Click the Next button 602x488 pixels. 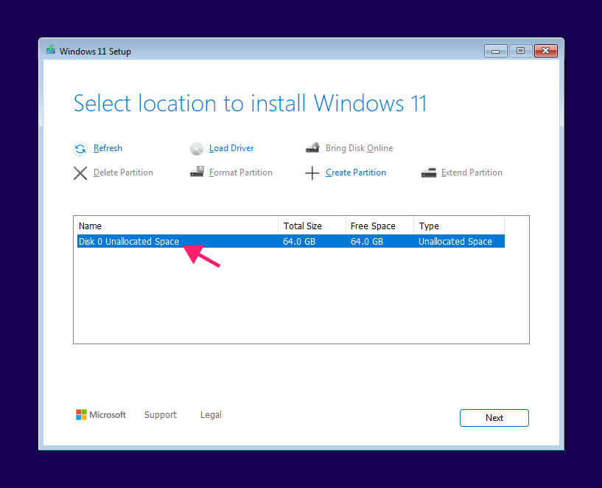pos(494,418)
